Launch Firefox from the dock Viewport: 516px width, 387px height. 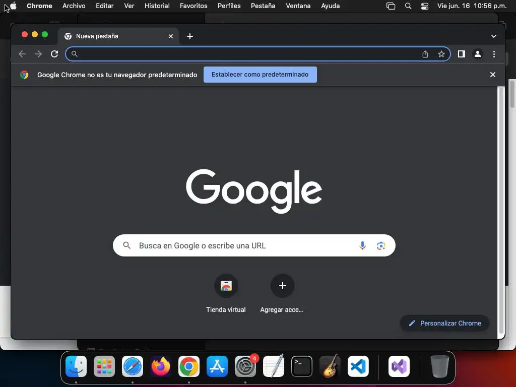tap(161, 366)
